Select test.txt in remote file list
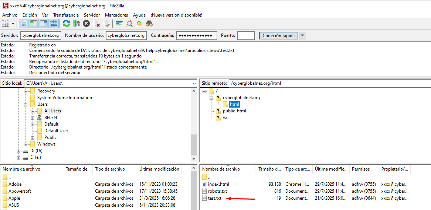The width and height of the screenshot is (431, 210). pyautogui.click(x=215, y=198)
